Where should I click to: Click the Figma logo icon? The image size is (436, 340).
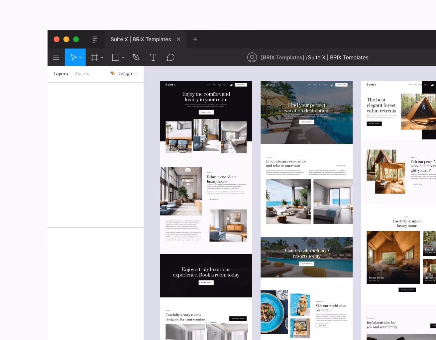[95, 39]
